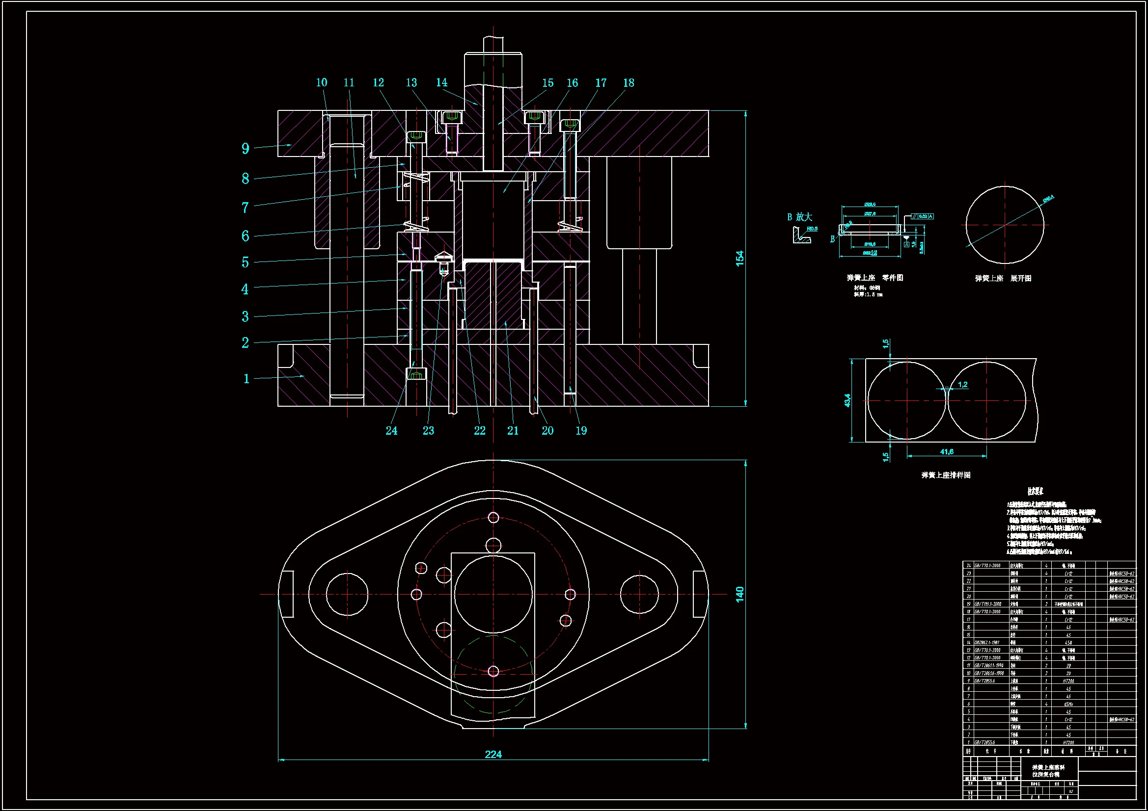1148x811 pixels.
Task: Click the 140 plan view dimension
Action: click(x=740, y=594)
